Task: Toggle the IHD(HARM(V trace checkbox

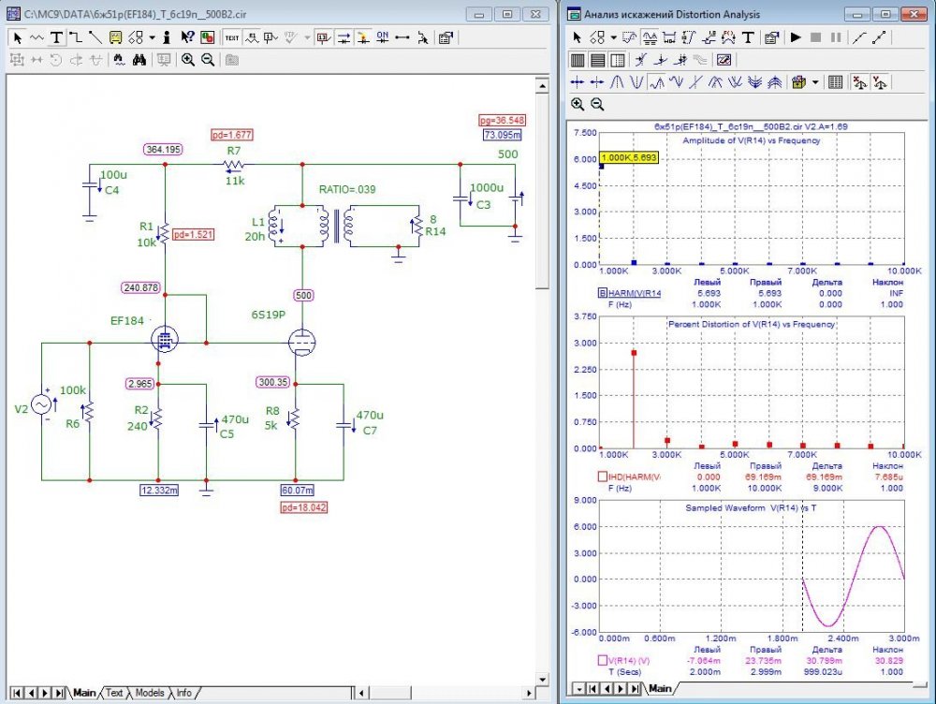Action: pos(603,477)
